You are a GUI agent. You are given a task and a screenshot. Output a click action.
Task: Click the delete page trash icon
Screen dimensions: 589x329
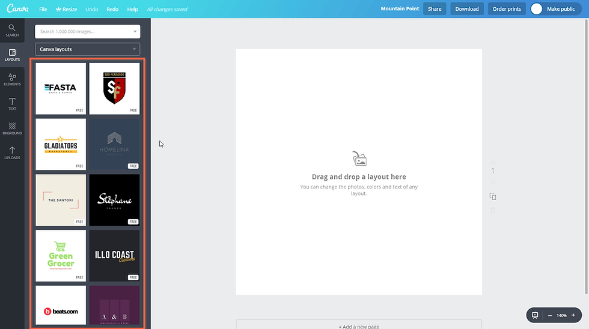coord(493,210)
